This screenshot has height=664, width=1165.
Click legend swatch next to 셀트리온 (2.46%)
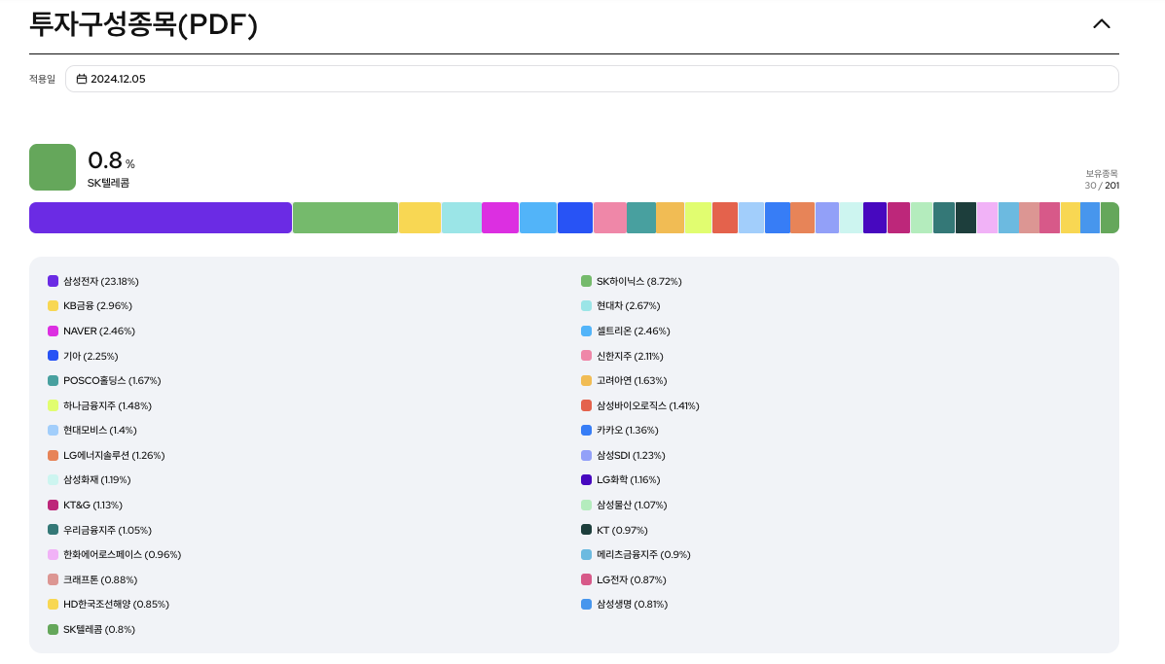coord(586,331)
